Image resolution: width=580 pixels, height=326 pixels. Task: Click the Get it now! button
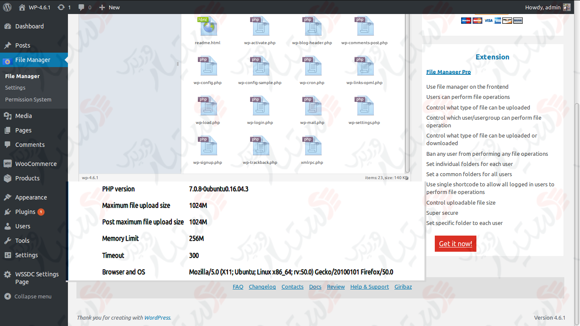click(455, 244)
